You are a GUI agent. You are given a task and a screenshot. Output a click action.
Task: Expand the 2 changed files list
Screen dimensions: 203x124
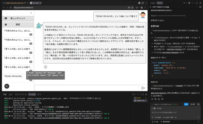(152, 104)
